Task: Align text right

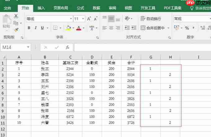Action: (118, 28)
